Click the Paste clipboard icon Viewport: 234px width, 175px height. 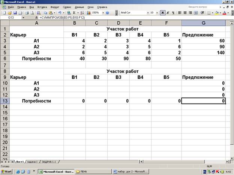pyautogui.click(x=51, y=13)
